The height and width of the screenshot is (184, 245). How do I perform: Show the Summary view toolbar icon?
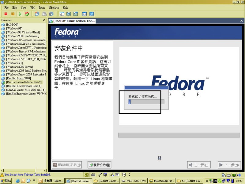(x=85, y=14)
